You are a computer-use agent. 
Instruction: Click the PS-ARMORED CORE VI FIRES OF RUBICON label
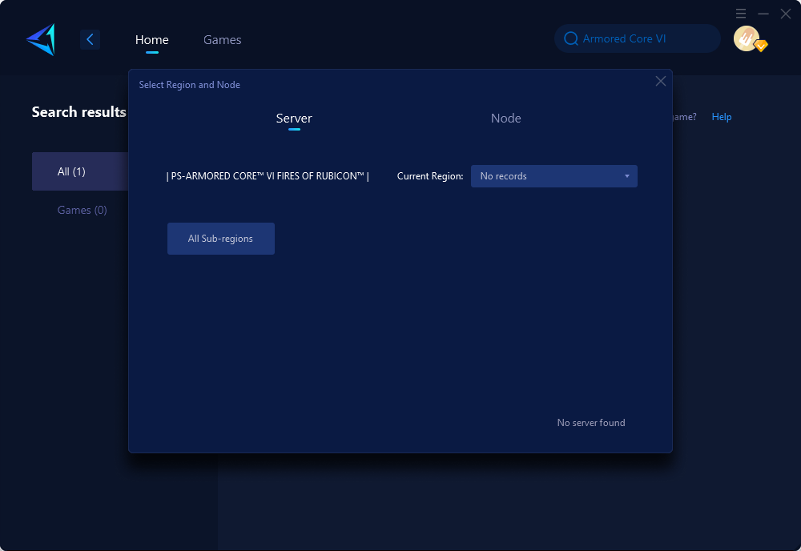tap(268, 176)
